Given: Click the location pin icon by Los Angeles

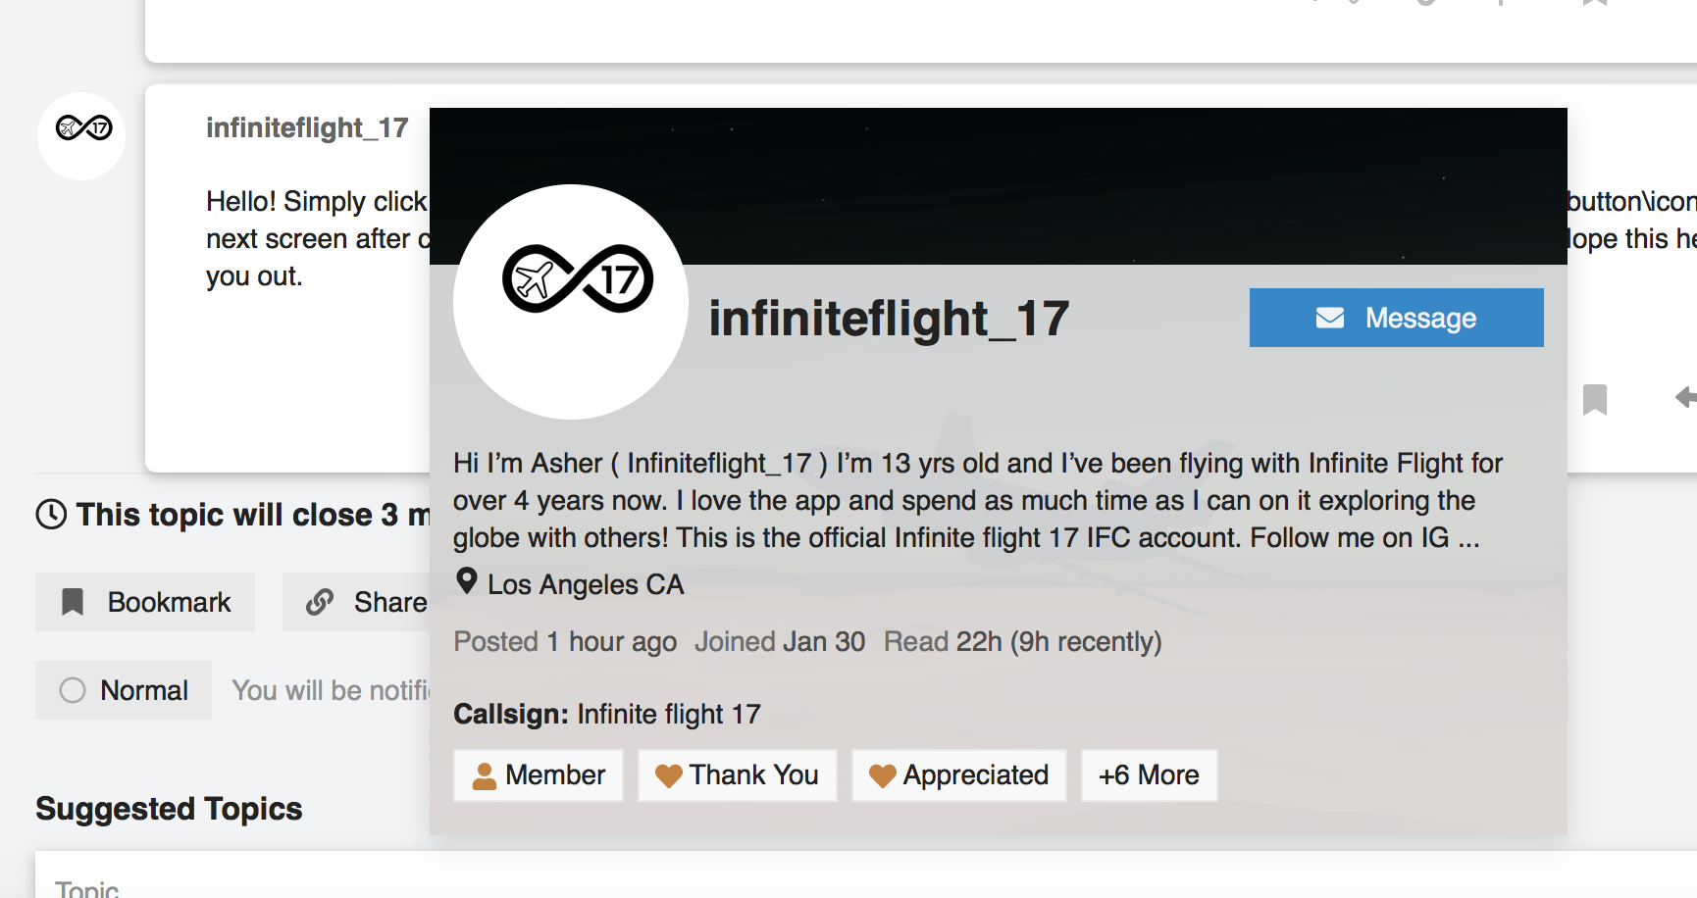Looking at the screenshot, I should coord(467,581).
